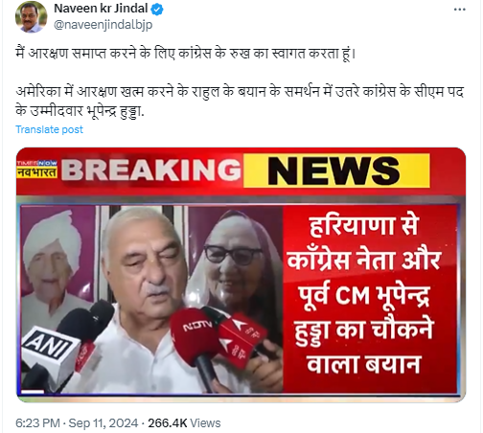This screenshot has width=483, height=433.
Task: Open the three-dot more options menu
Action: (459, 10)
